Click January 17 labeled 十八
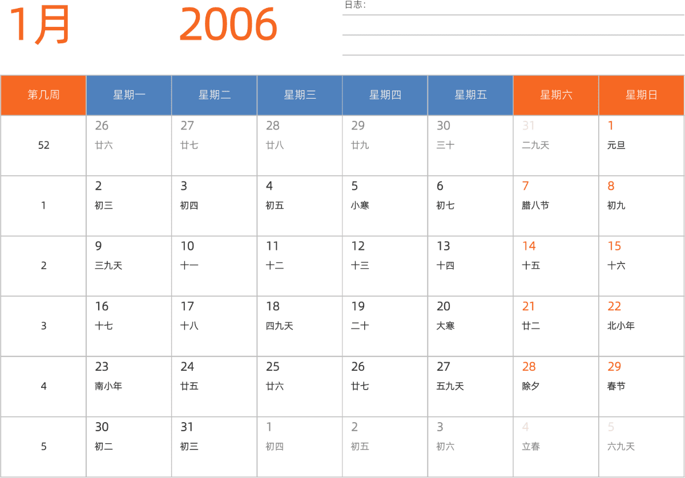The height and width of the screenshot is (478, 685). point(214,326)
